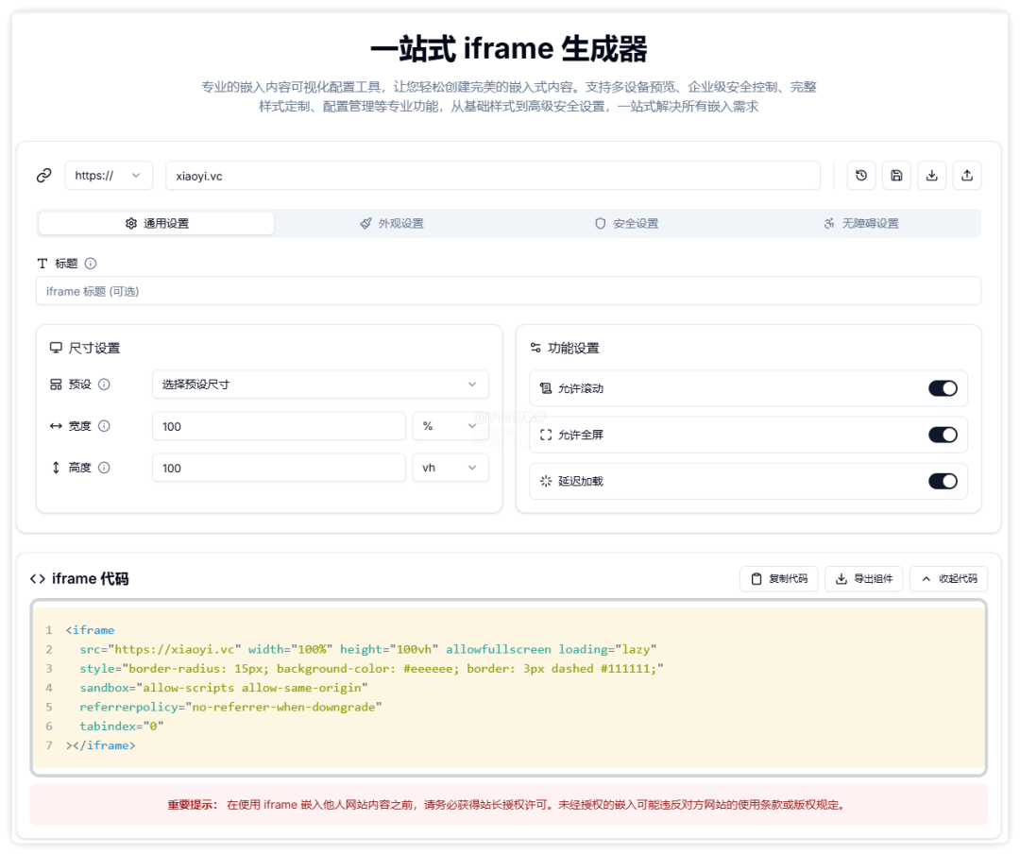
Task: Switch to the 外观设置 tab
Action: pyautogui.click(x=392, y=224)
